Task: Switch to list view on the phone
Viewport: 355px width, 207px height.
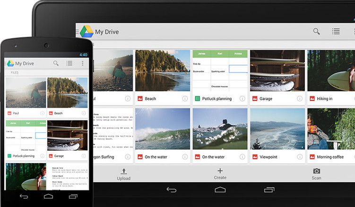Action: [69, 63]
